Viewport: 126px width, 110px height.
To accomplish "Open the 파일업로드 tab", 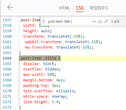I will click(x=99, y=8).
